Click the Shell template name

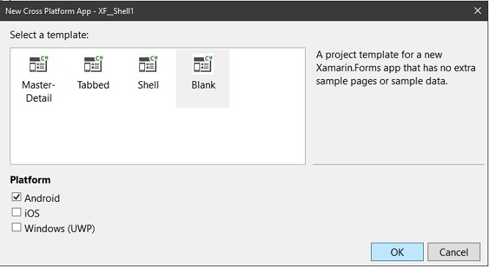(148, 85)
